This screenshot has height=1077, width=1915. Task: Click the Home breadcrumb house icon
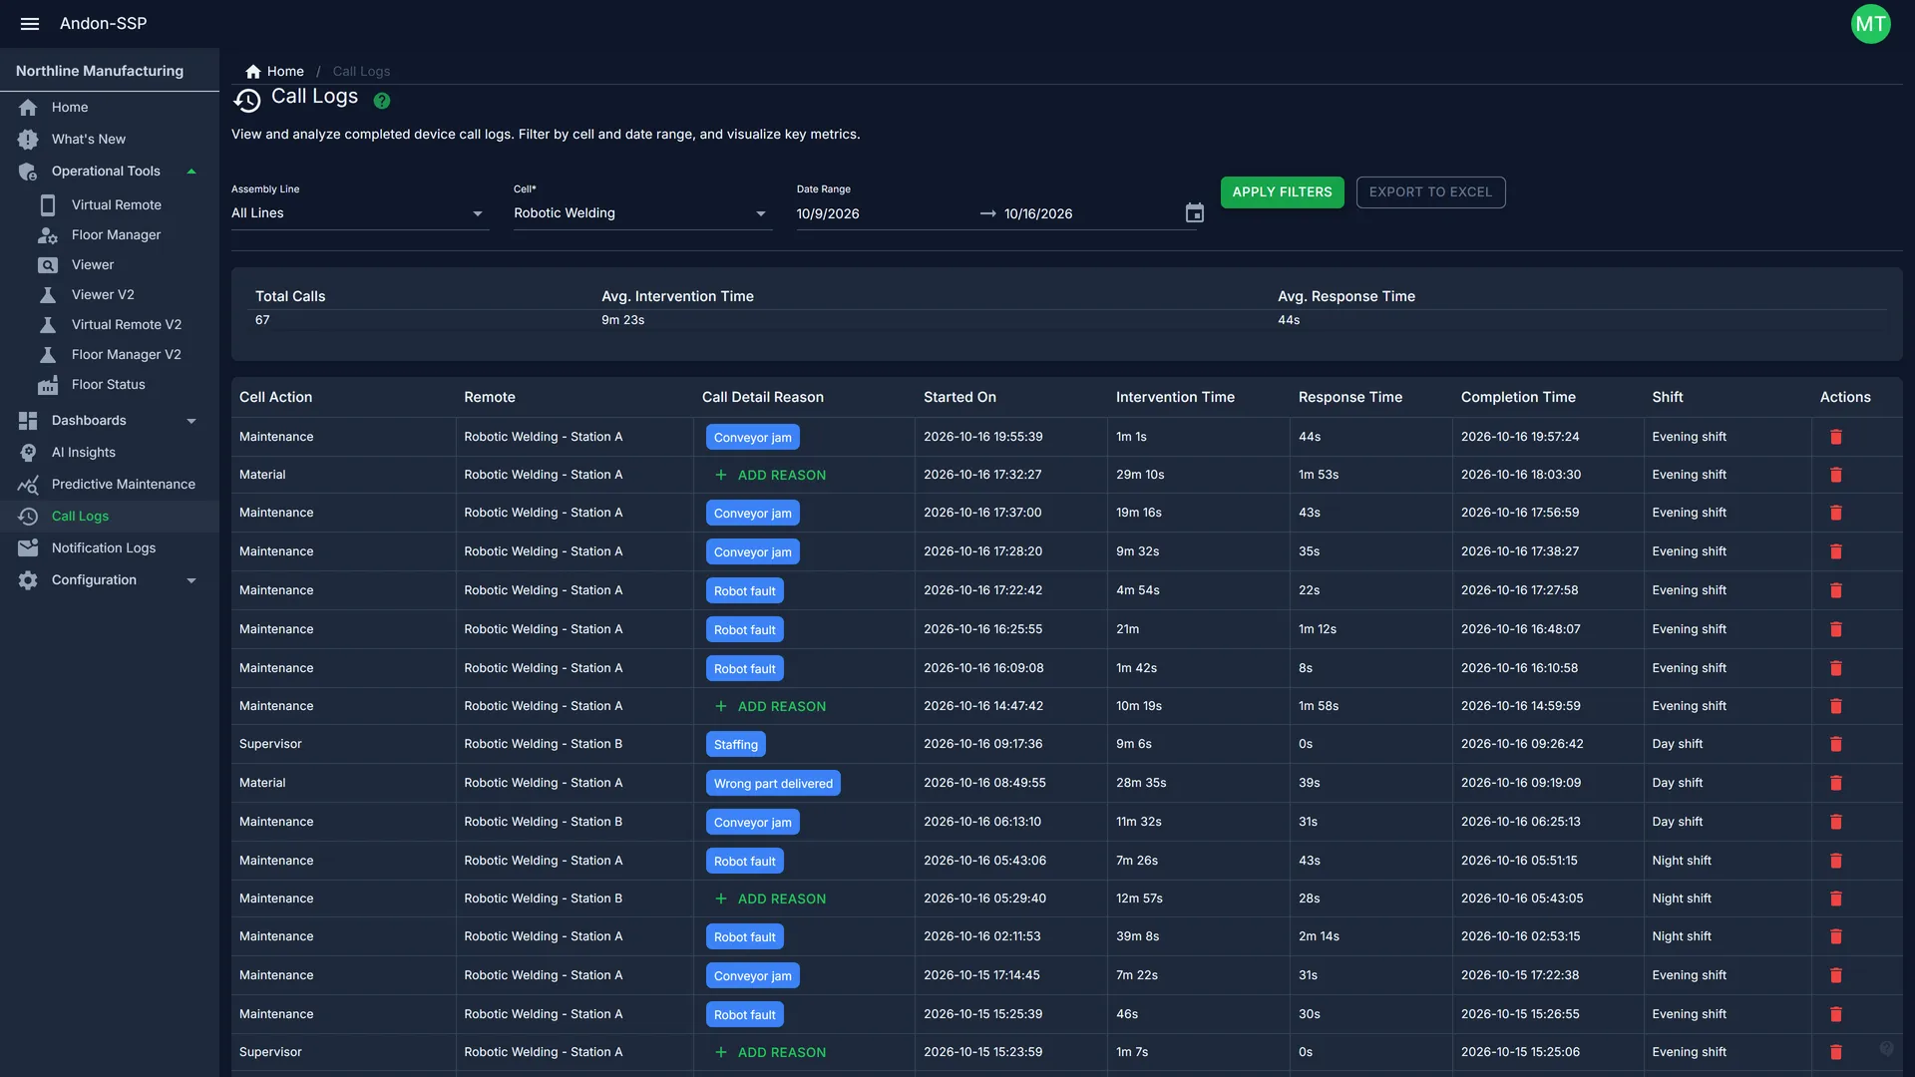coord(253,72)
